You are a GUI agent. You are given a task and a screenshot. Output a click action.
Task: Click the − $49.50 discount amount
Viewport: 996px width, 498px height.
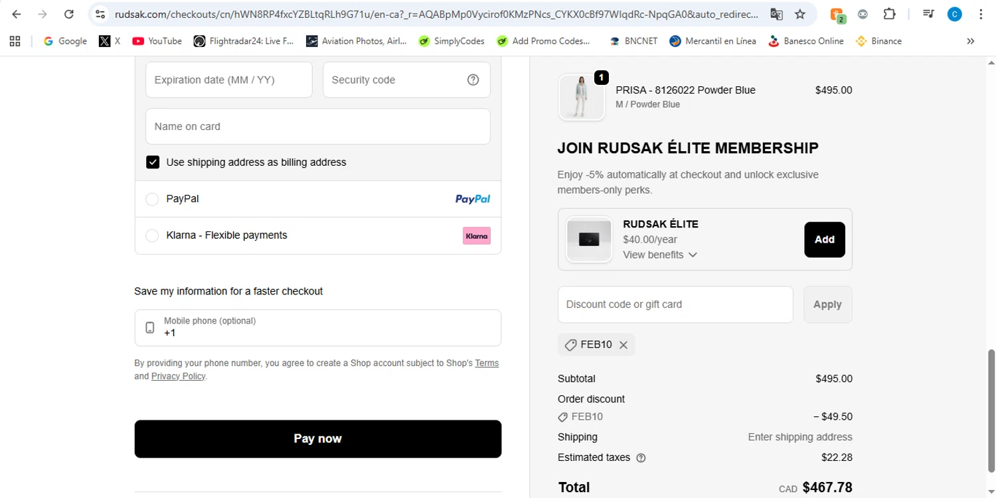(x=833, y=416)
